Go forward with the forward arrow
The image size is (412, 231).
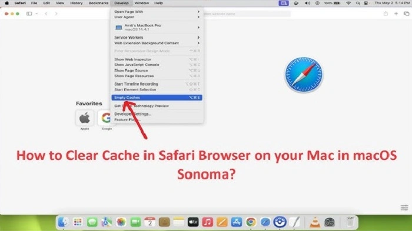pyautogui.click(x=56, y=14)
